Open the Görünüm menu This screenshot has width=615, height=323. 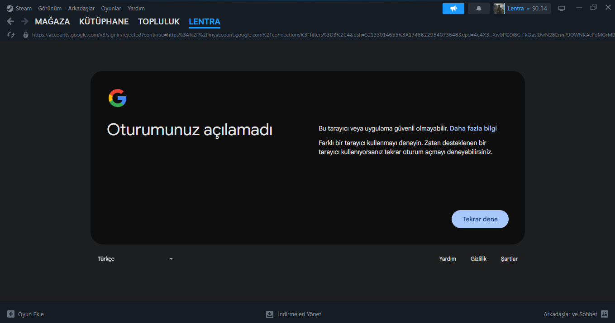(x=50, y=9)
